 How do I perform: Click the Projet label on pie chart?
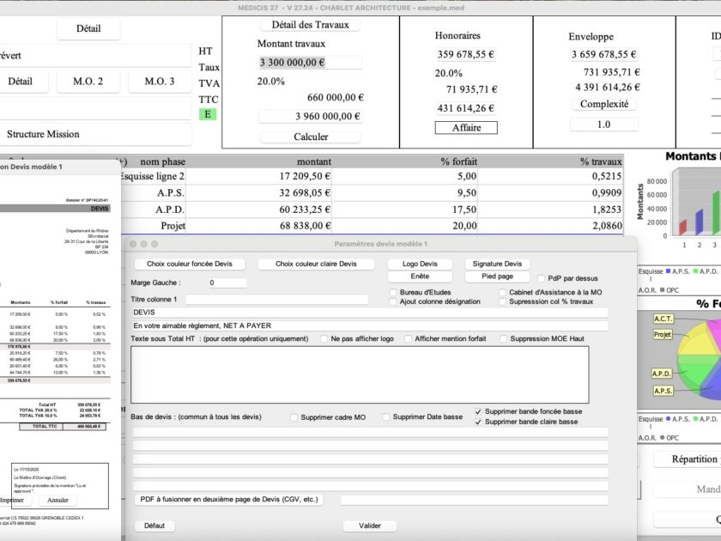click(662, 334)
